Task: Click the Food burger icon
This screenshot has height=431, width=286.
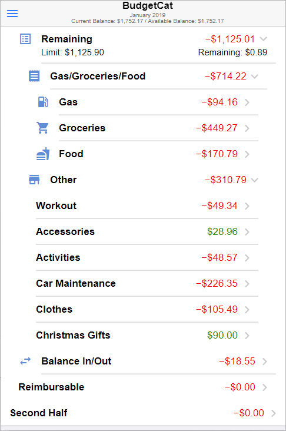Action: 43,154
